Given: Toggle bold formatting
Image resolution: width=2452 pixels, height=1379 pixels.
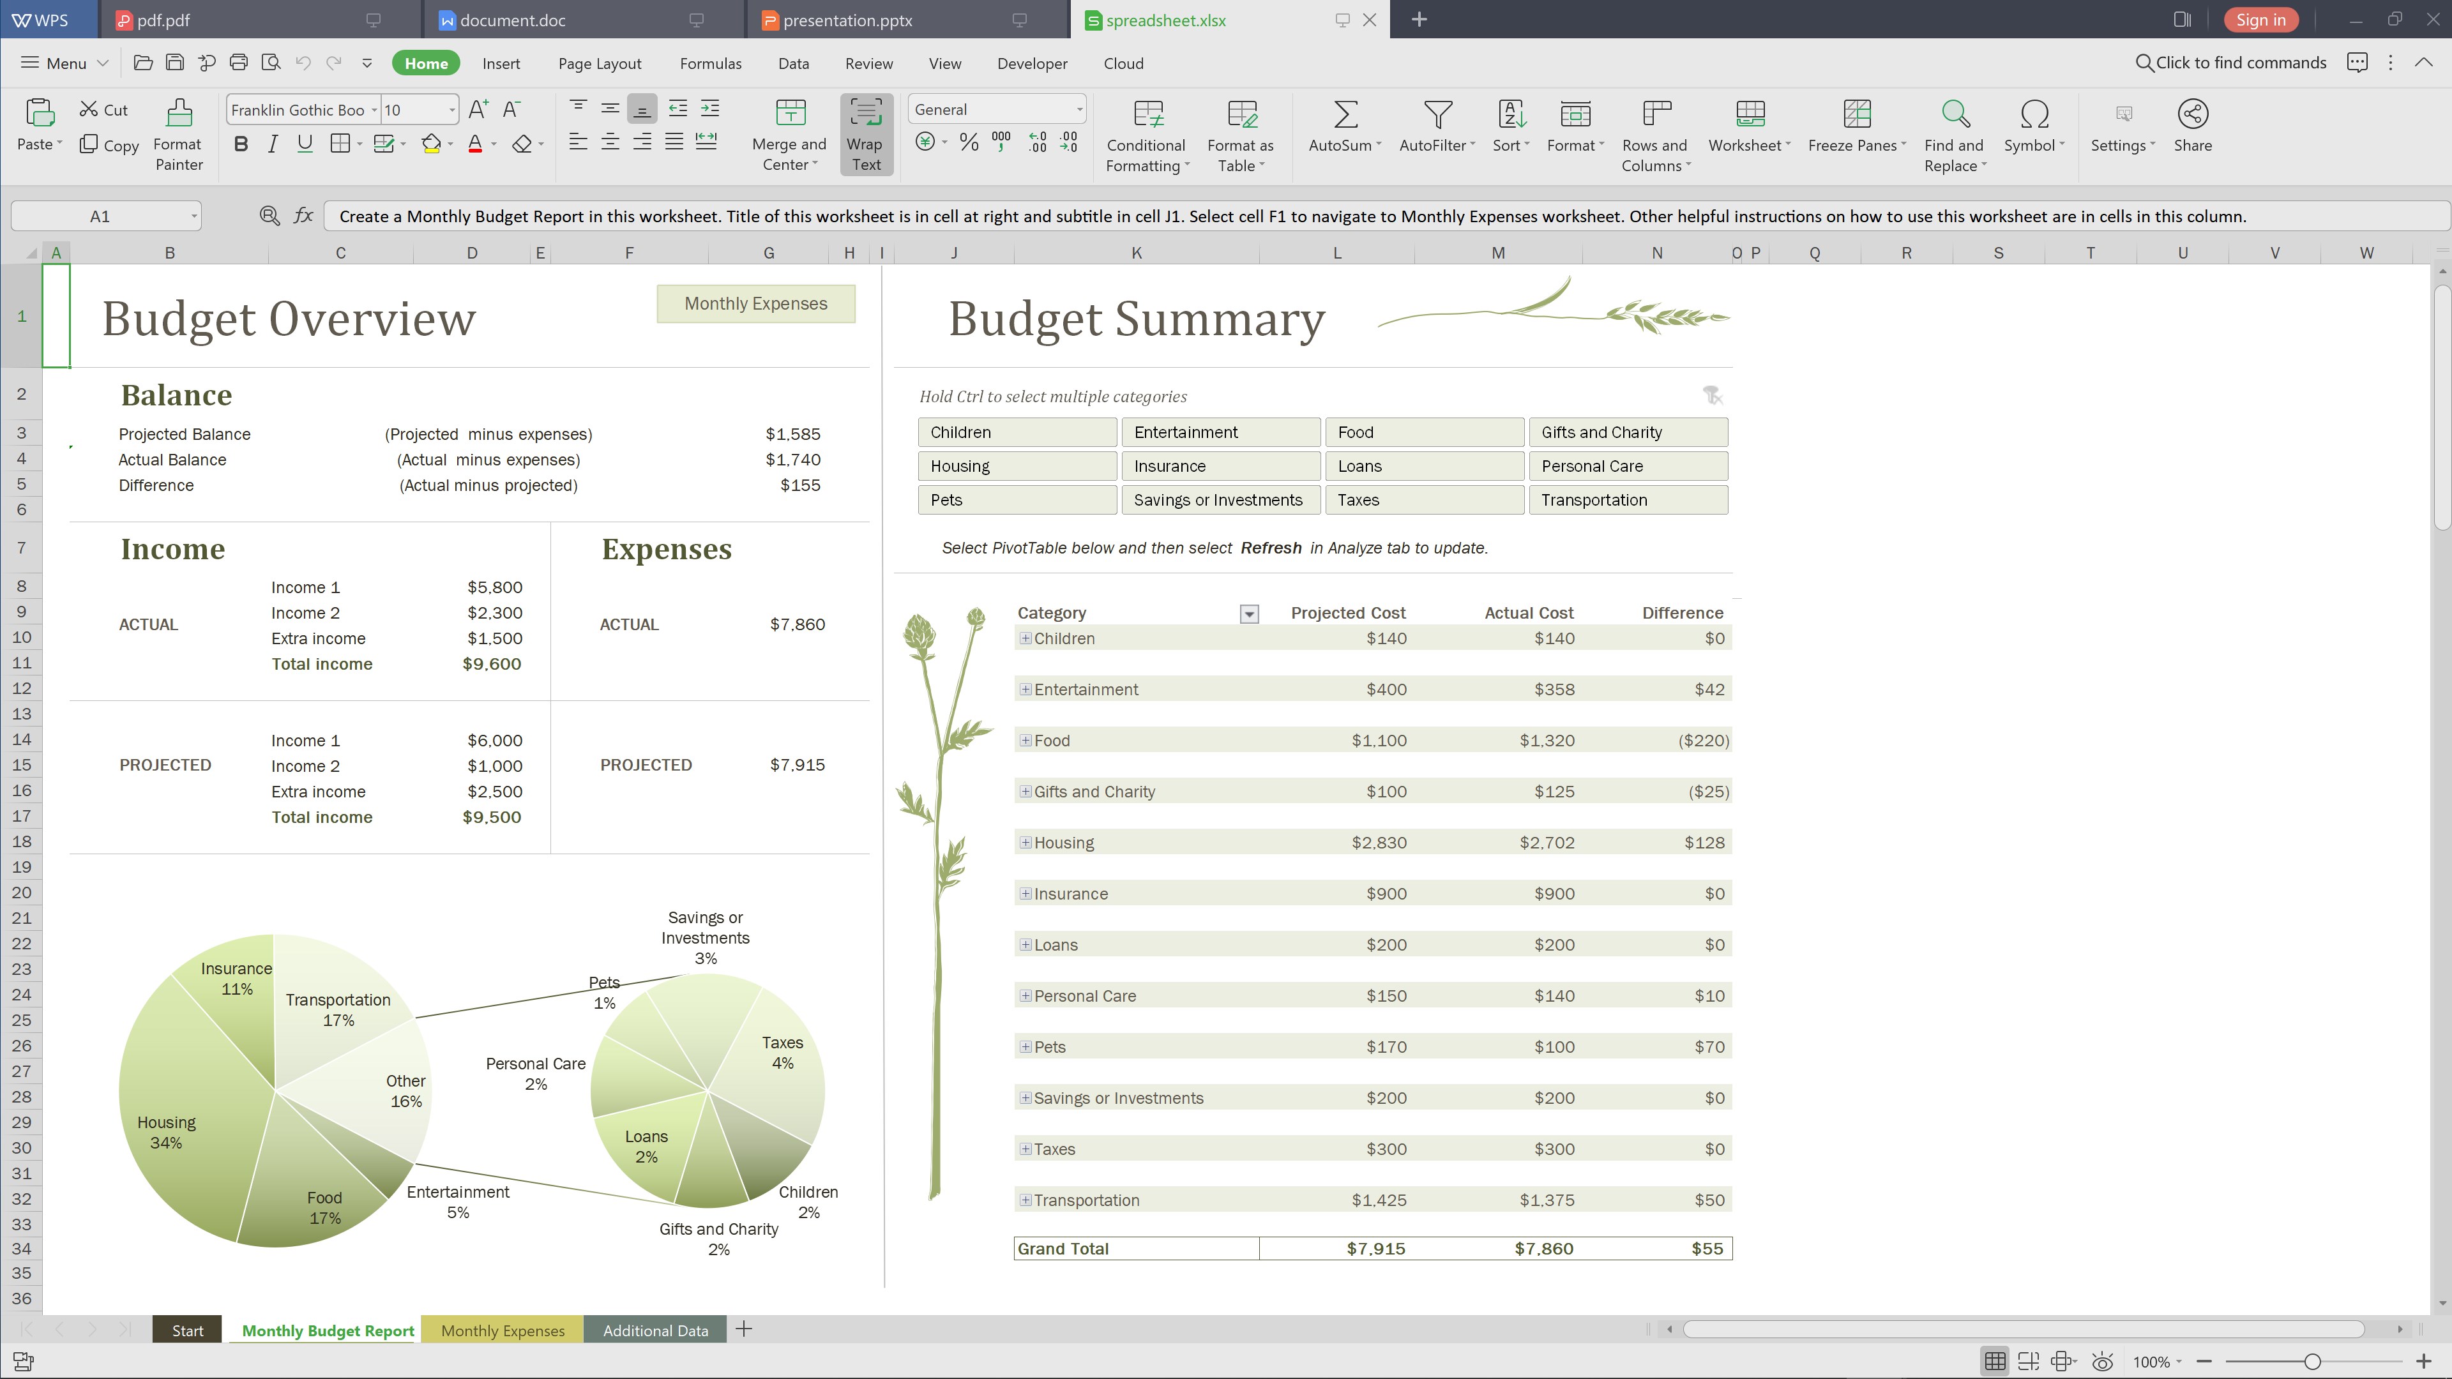Looking at the screenshot, I should click(241, 145).
